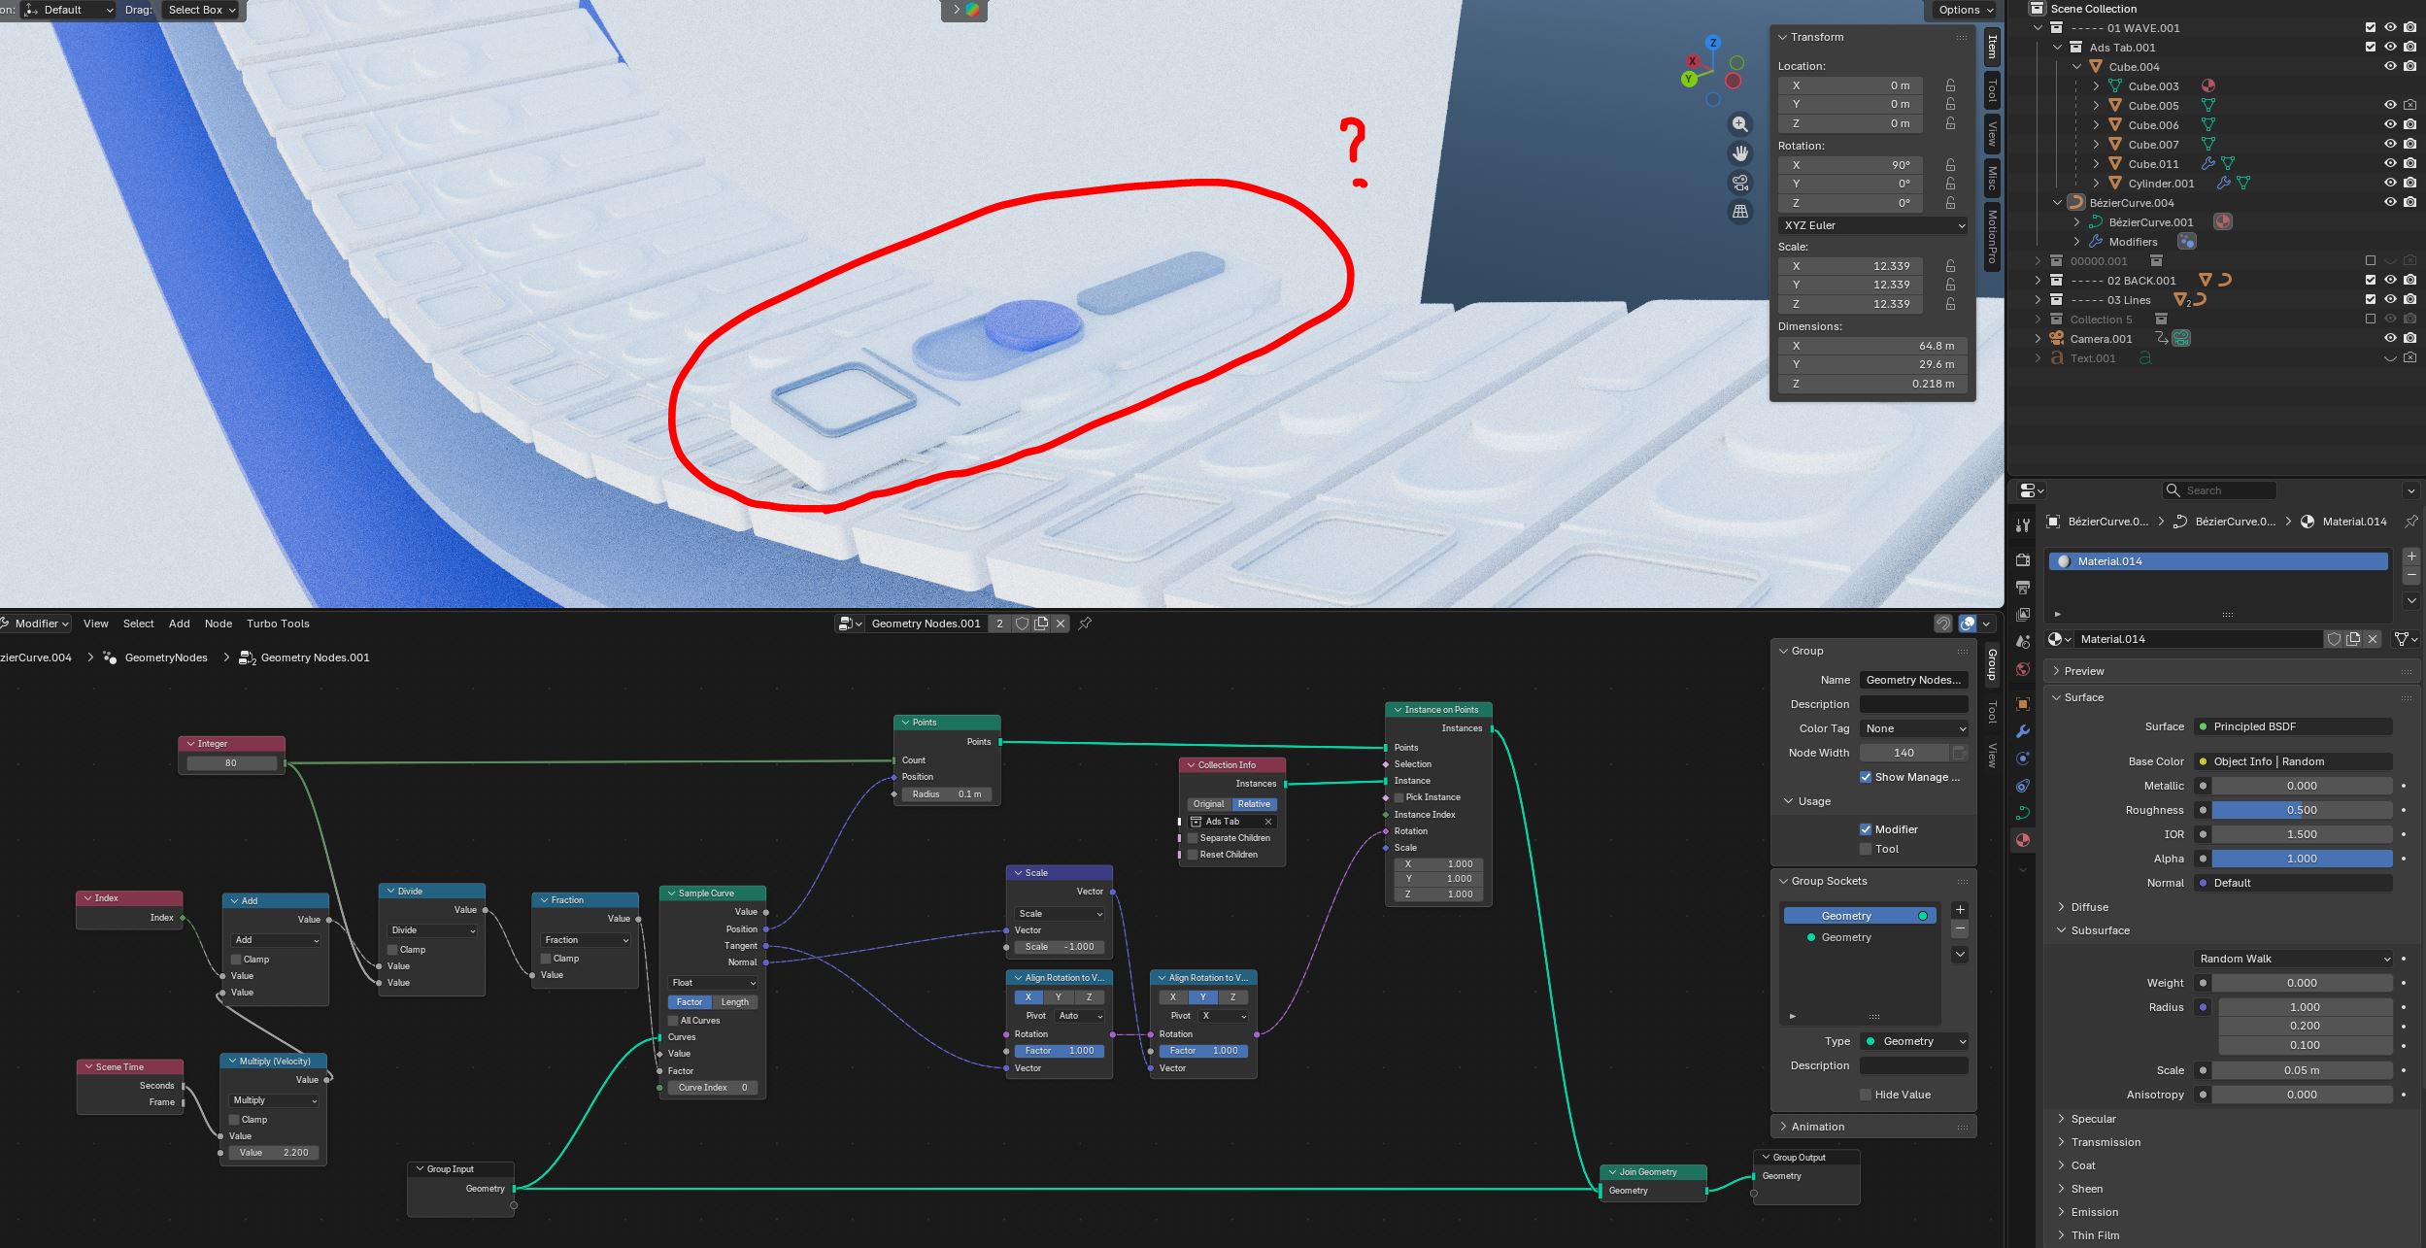Open the Object Data curve properties icon
This screenshot has width=2426, height=1248.
click(2023, 813)
